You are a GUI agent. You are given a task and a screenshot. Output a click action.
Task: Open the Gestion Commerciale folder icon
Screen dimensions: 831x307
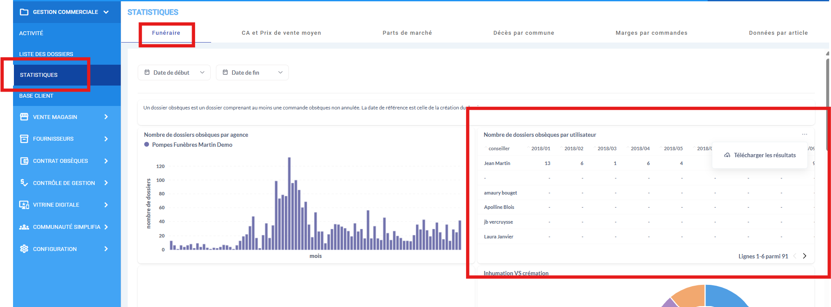pyautogui.click(x=24, y=12)
